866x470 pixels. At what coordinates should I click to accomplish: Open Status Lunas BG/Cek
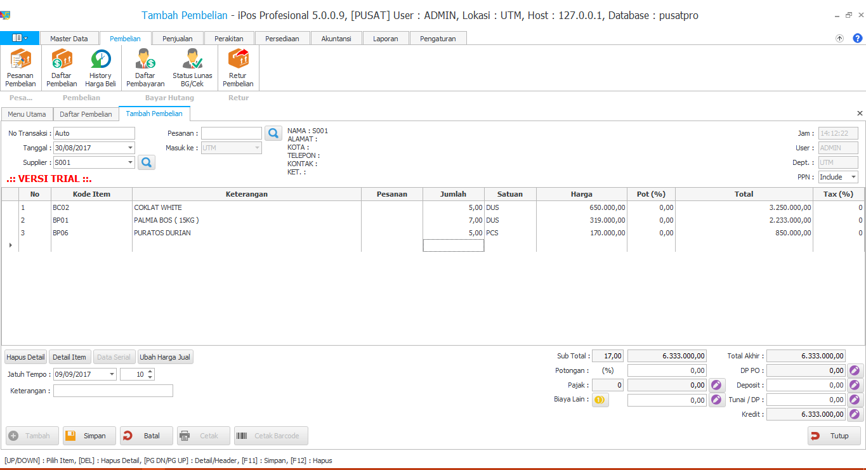pos(192,68)
